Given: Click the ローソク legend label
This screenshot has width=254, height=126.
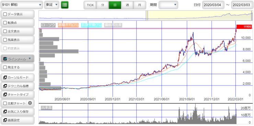Looking at the screenshot, I should 48,25.
